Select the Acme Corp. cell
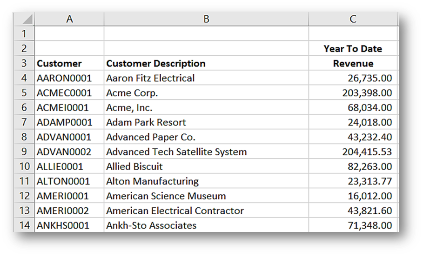Screen dimensions: 423x256 click(132, 93)
